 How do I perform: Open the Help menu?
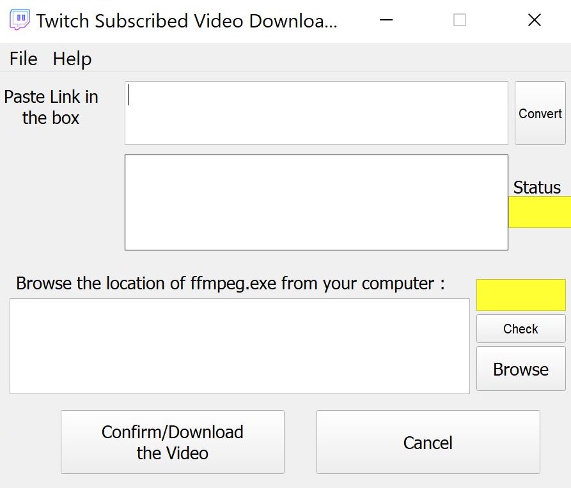72,59
